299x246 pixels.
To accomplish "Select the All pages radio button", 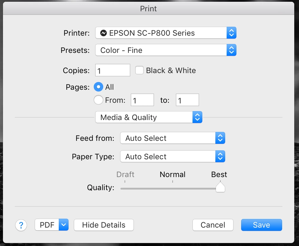I will (x=98, y=87).
